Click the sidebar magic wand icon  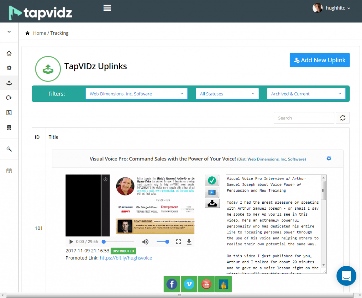point(9,149)
